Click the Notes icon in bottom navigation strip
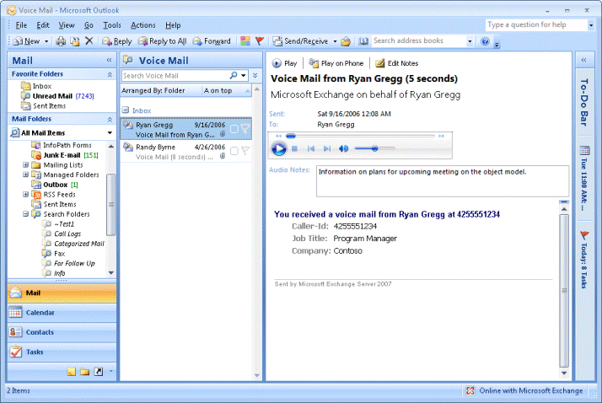The width and height of the screenshot is (602, 403). [72, 372]
